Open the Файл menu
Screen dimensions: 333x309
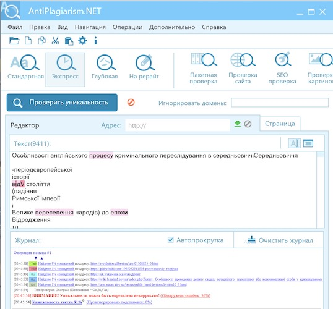[15, 27]
